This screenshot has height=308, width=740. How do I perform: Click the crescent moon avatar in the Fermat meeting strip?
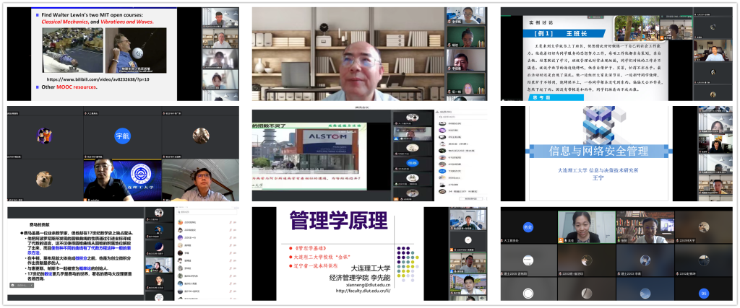(160, 247)
